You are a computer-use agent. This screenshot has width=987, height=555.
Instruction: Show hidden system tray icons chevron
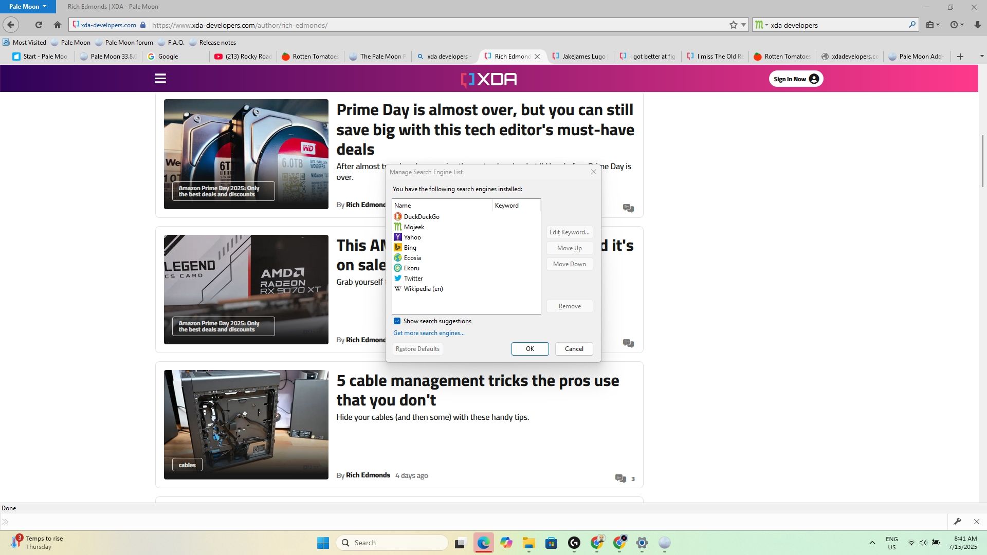[872, 543]
